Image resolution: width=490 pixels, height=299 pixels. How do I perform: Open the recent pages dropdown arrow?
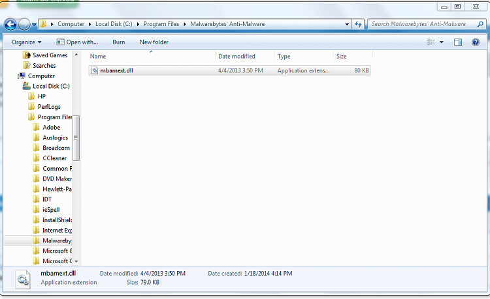[x=34, y=24]
